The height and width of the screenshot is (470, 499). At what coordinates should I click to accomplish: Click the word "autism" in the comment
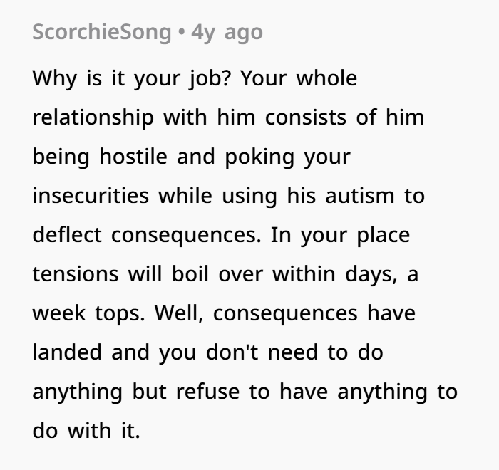click(x=360, y=196)
